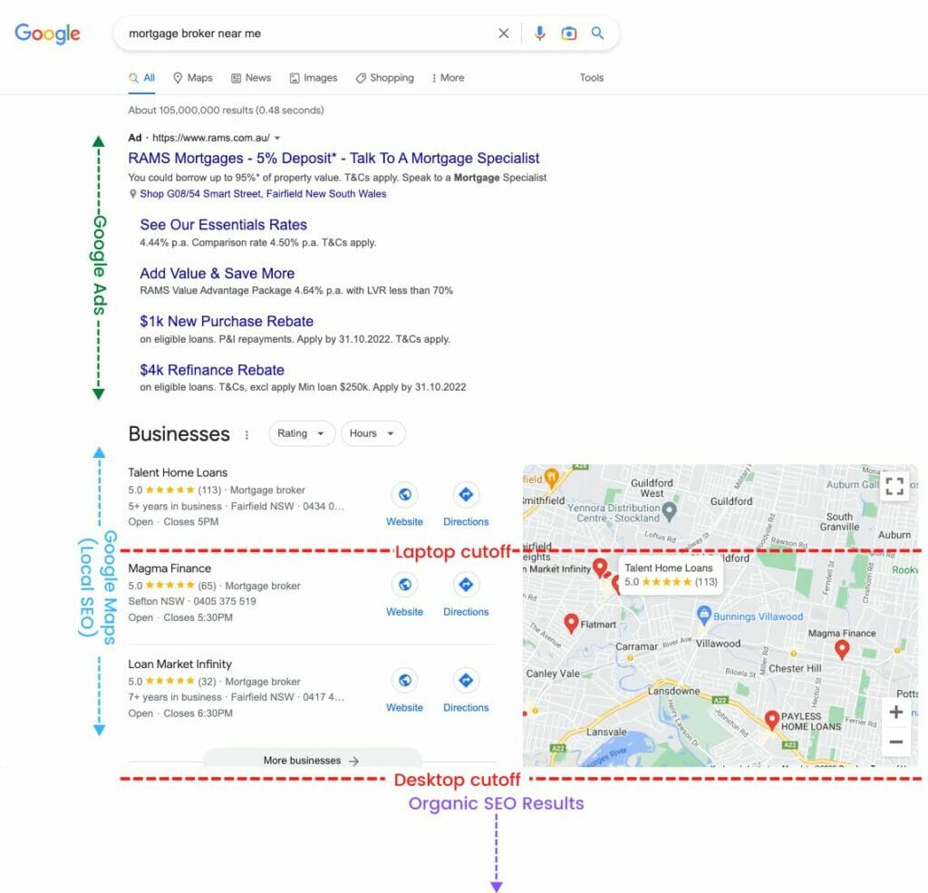The height and width of the screenshot is (893, 928).
Task: Click Flatmart map pin
Action: pos(571,623)
